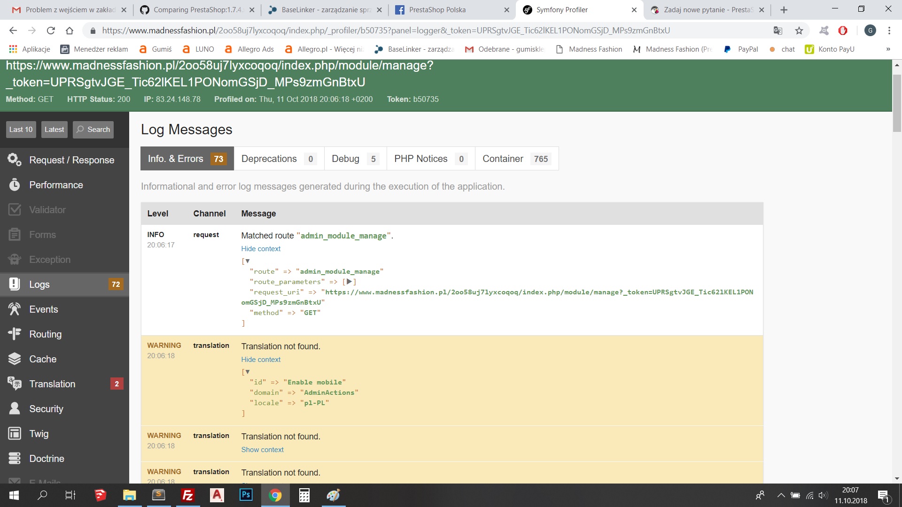Open the Events antenna icon
The image size is (902, 507).
coord(15,309)
